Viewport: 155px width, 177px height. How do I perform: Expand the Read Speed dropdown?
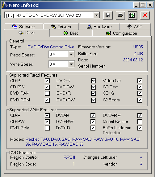pos(71,54)
